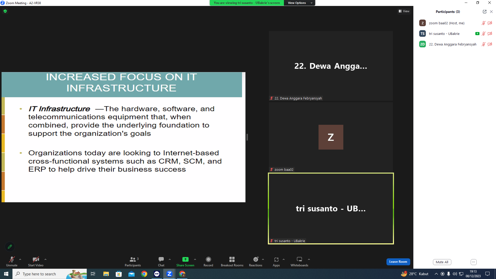Close the Participants panel
This screenshot has width=496, height=279.
tap(491, 12)
